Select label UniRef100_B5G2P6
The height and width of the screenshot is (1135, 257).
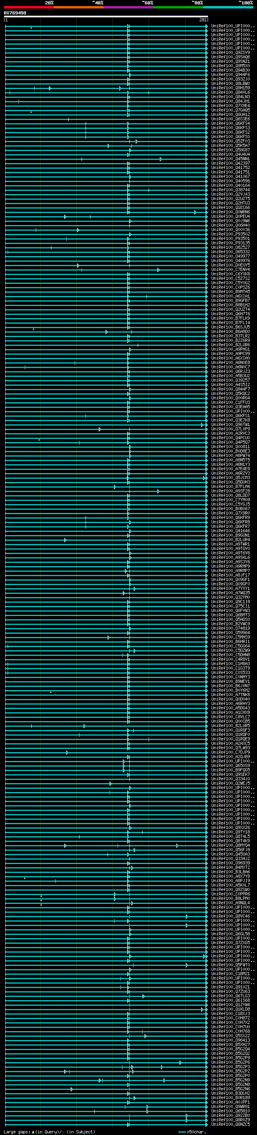click(x=230, y=1062)
